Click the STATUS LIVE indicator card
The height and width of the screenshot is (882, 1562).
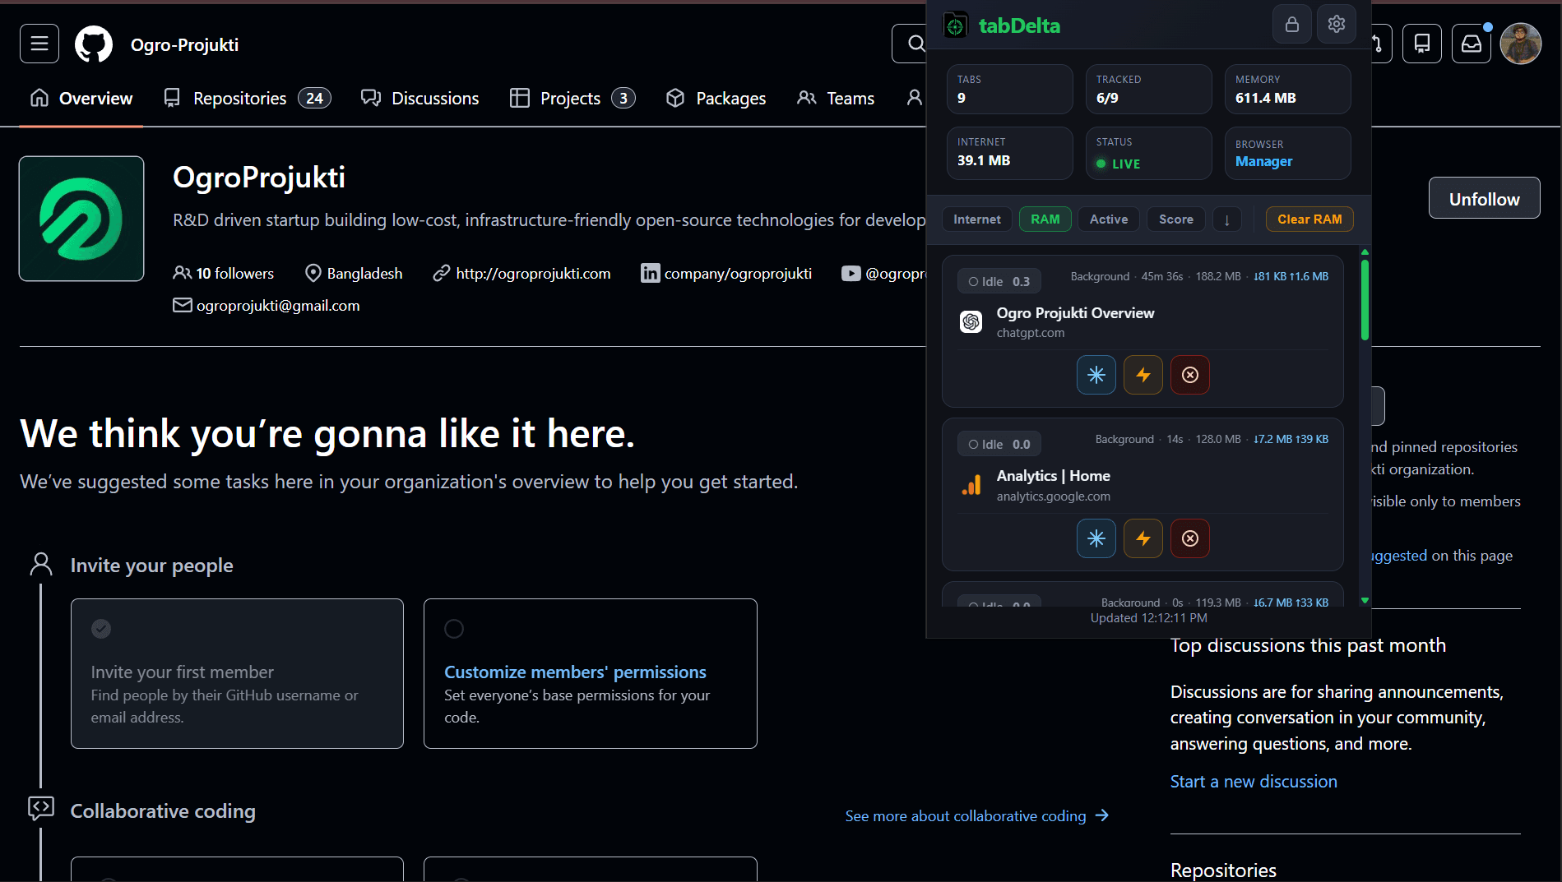(1148, 153)
